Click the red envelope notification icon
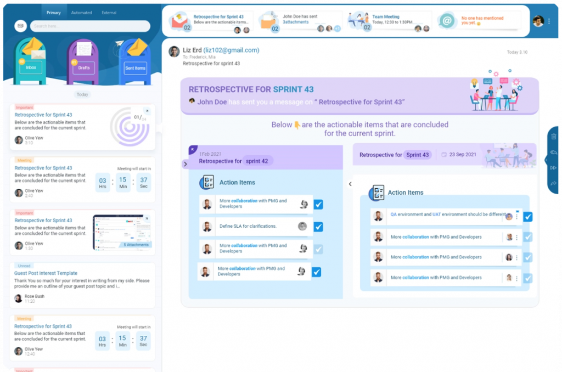This screenshot has height=372, width=562. pyautogui.click(x=179, y=21)
